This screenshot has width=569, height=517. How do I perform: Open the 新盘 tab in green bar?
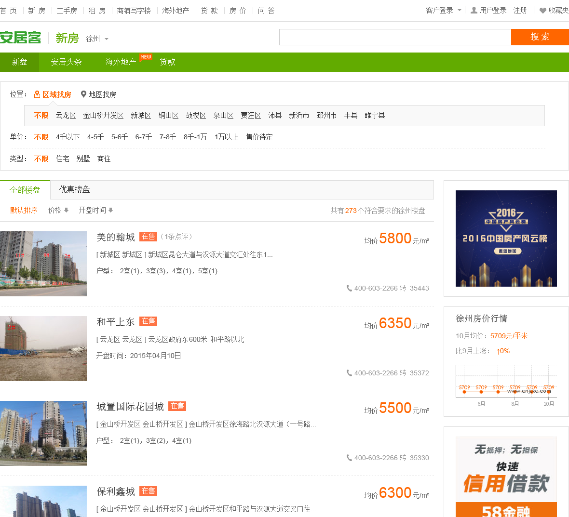pos(19,62)
